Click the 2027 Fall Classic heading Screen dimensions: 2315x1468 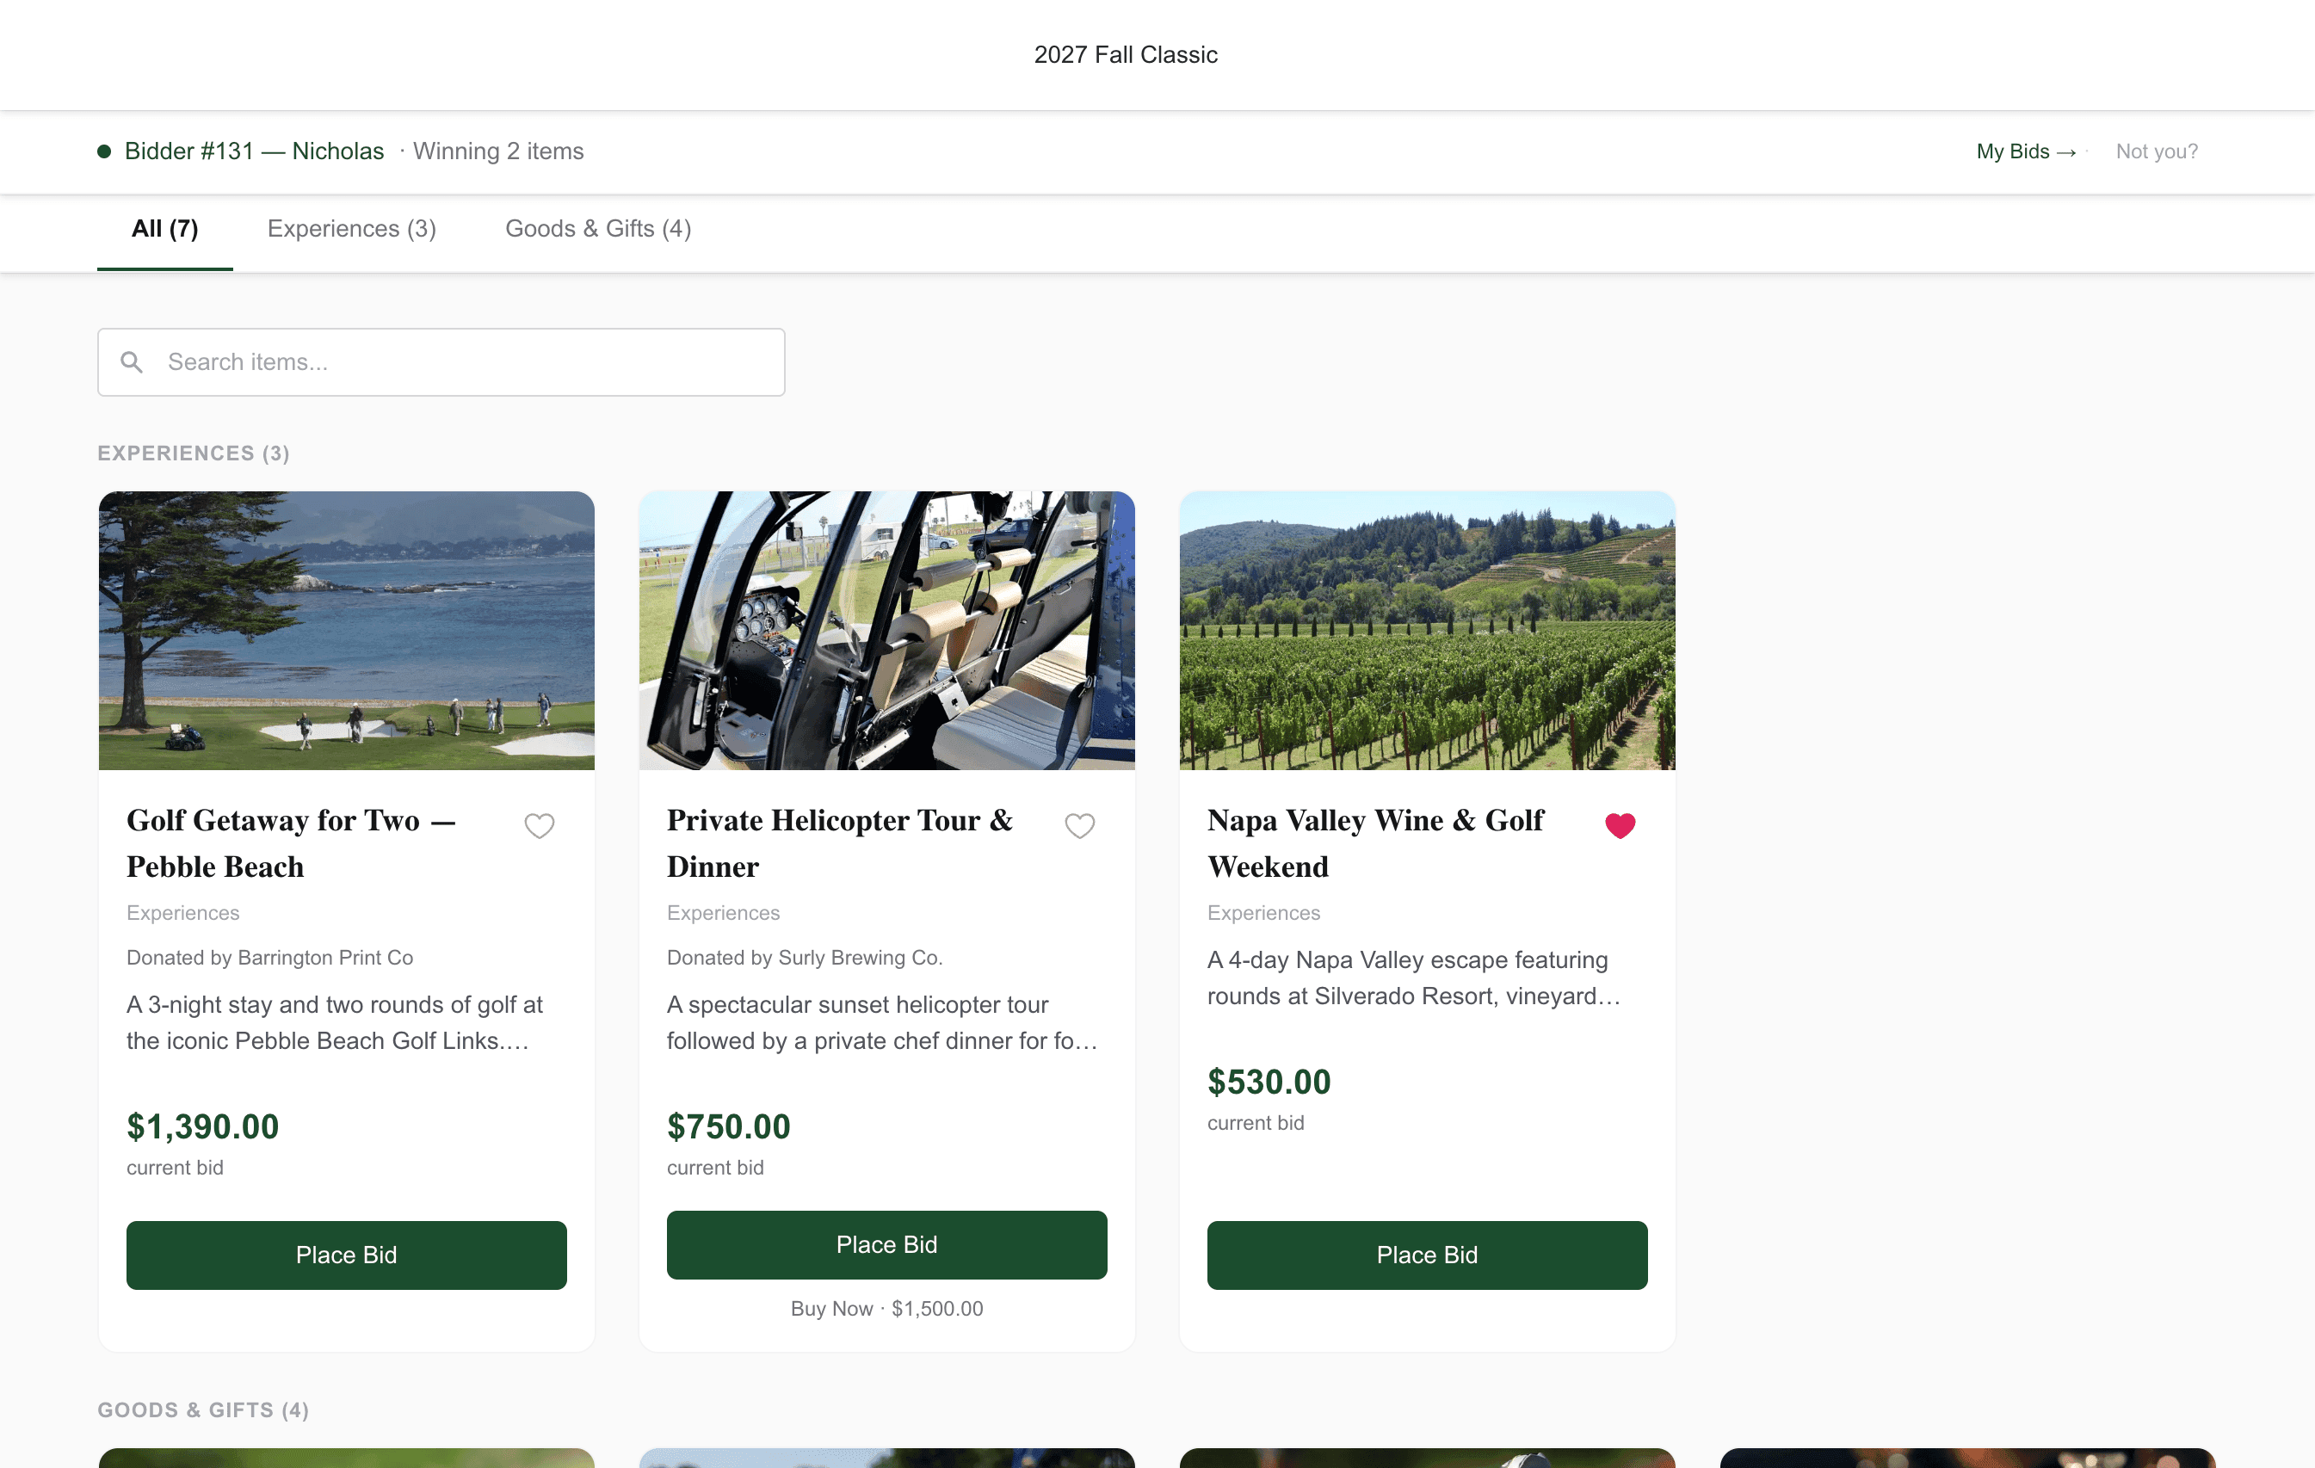click(x=1126, y=55)
